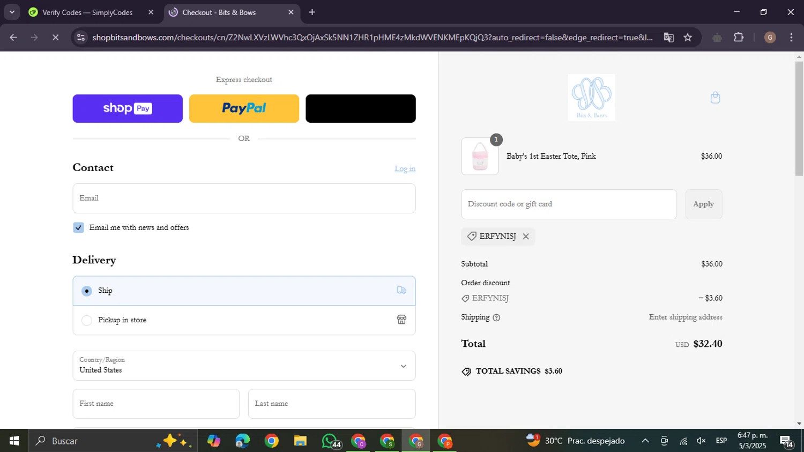Open the Copilot taskbar icon
The width and height of the screenshot is (804, 452).
click(214, 441)
